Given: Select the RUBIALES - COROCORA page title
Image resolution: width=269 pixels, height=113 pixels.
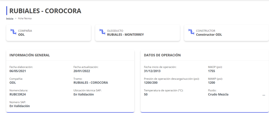Looking at the screenshot, I should (45, 11).
